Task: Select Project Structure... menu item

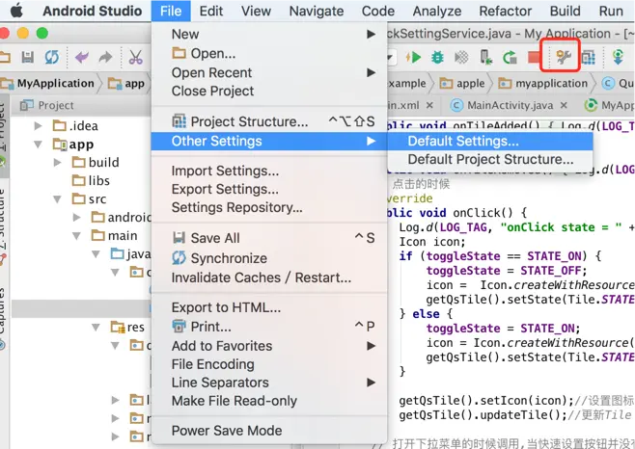Action: click(269, 121)
